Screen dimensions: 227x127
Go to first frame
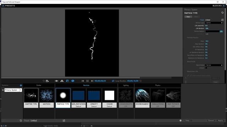[83, 81]
